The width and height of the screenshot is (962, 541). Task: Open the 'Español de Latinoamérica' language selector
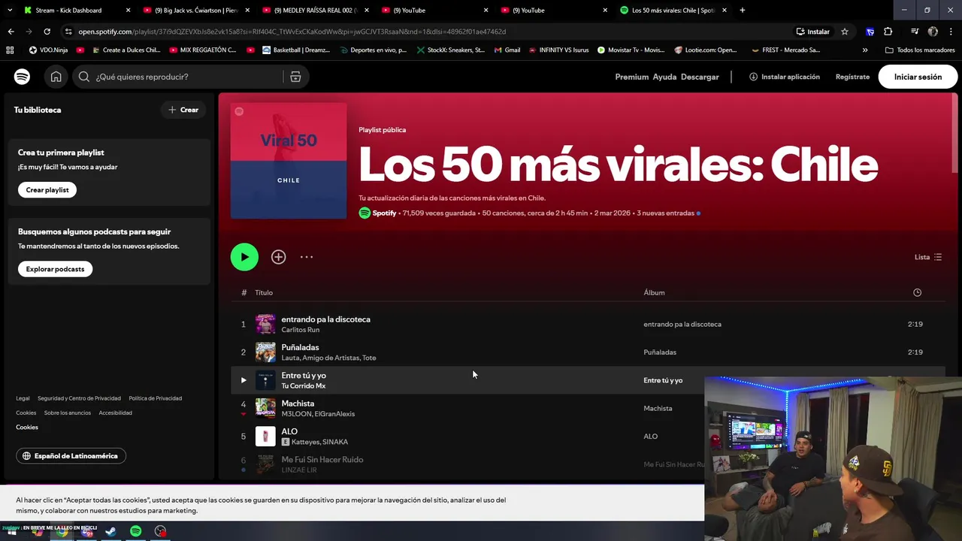(x=71, y=456)
